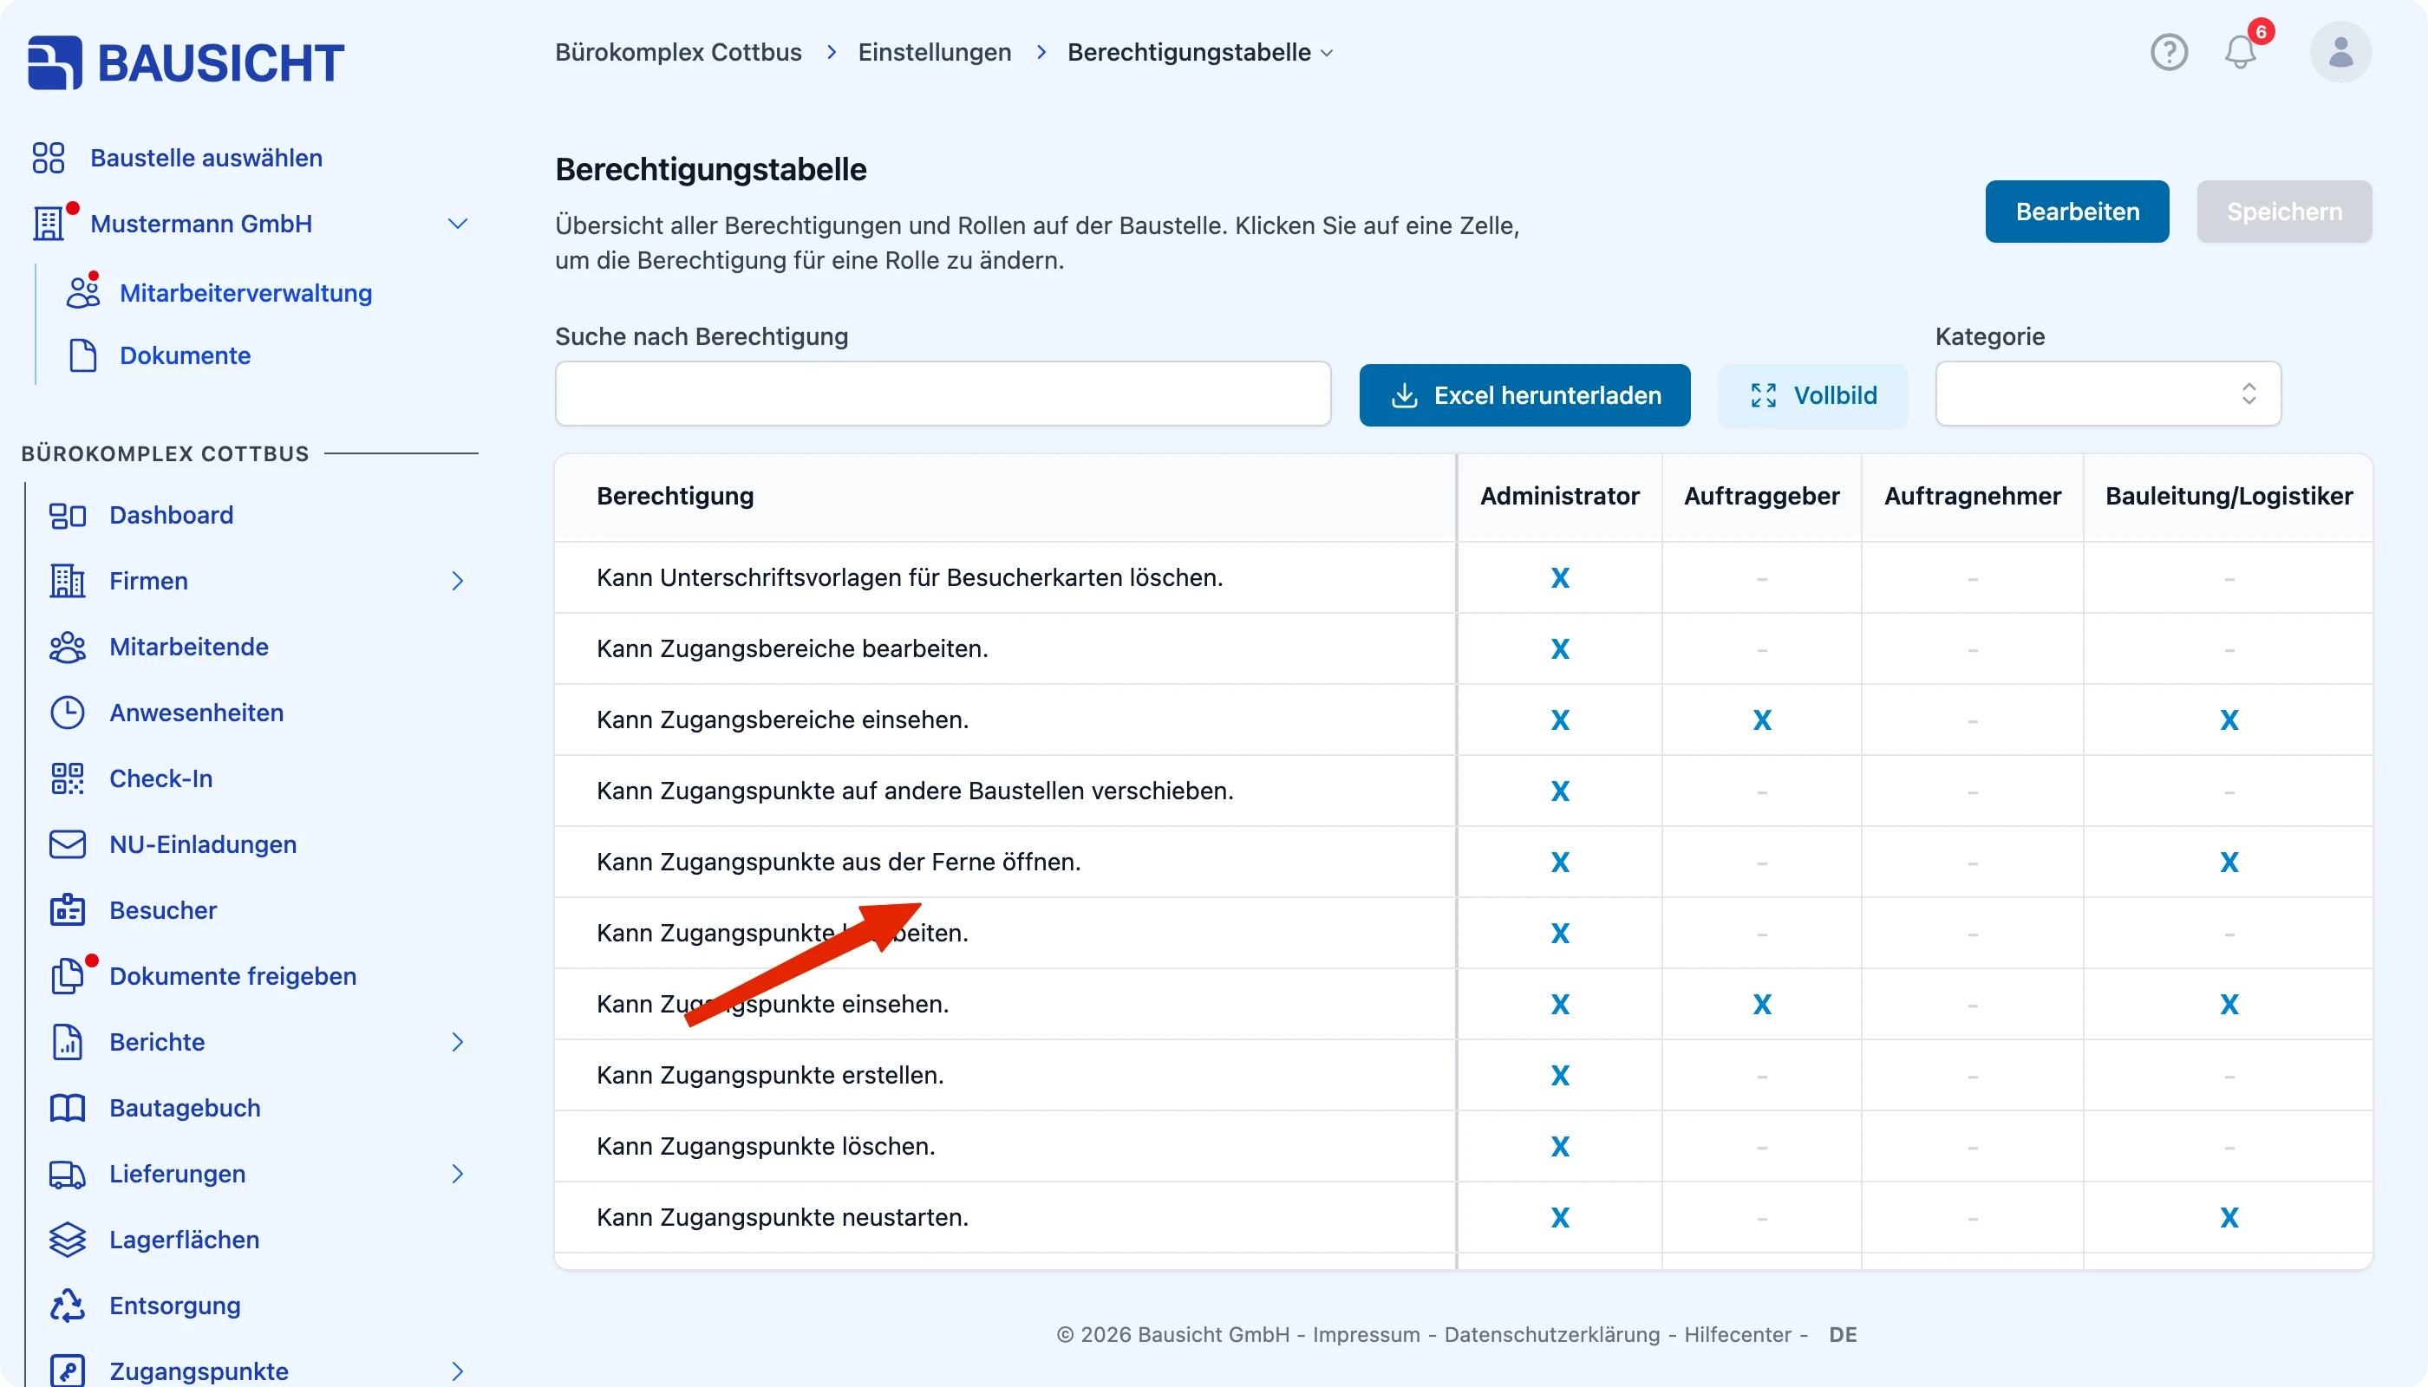Viewport: 2428px width, 1387px height.
Task: Open the help question mark icon
Action: (2169, 52)
